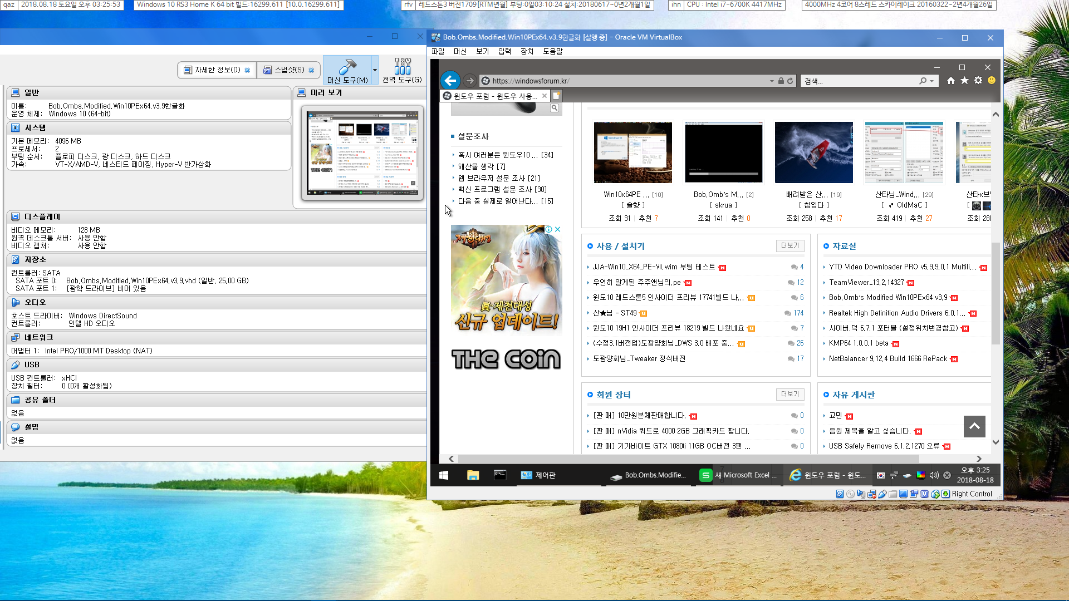Click the USB devices icon in VirtualBox status bar
This screenshot has height=601, width=1069.
(882, 494)
